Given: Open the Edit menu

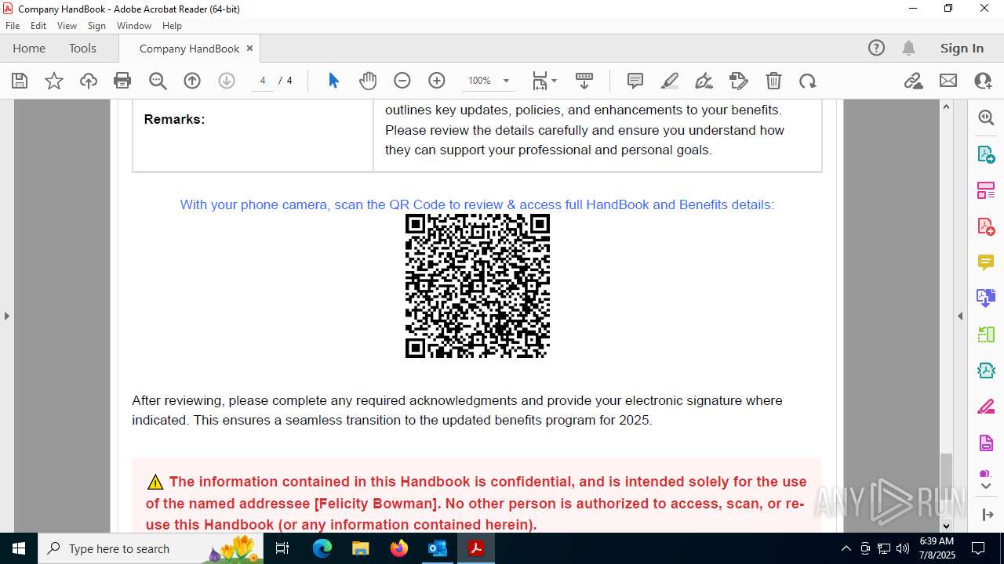Looking at the screenshot, I should click(x=38, y=26).
